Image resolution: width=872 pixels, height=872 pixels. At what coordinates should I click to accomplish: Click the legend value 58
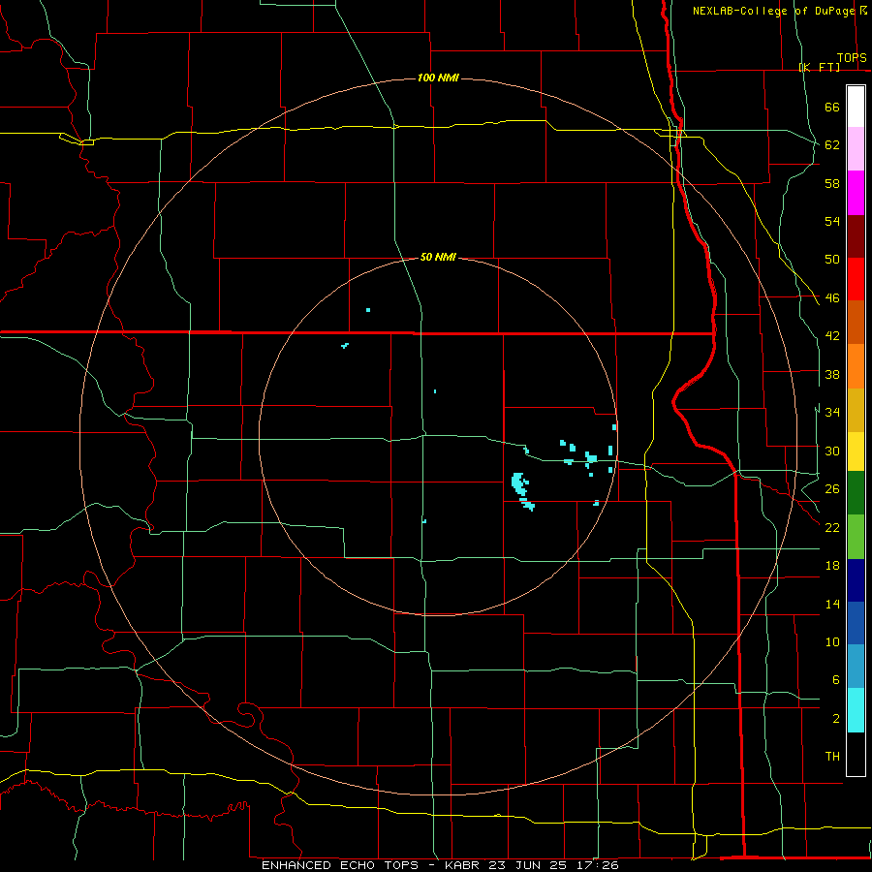coord(832,183)
